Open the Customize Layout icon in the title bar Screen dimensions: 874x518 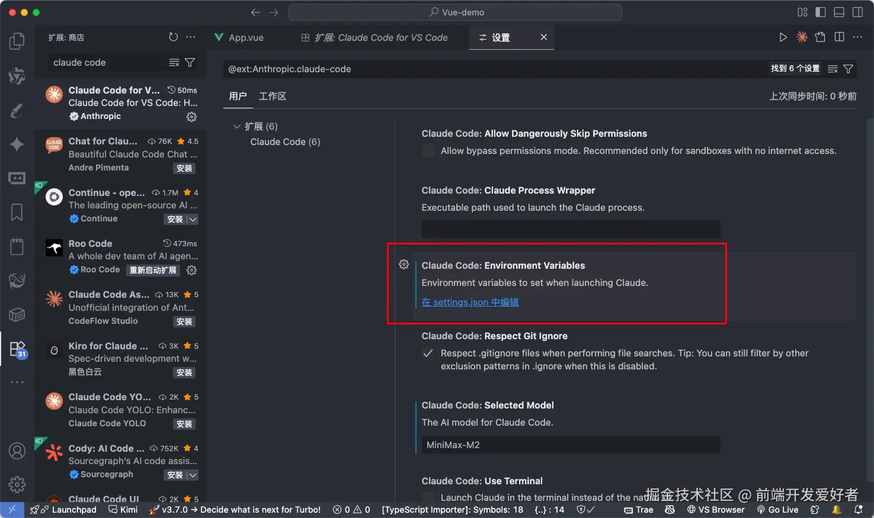tap(803, 12)
